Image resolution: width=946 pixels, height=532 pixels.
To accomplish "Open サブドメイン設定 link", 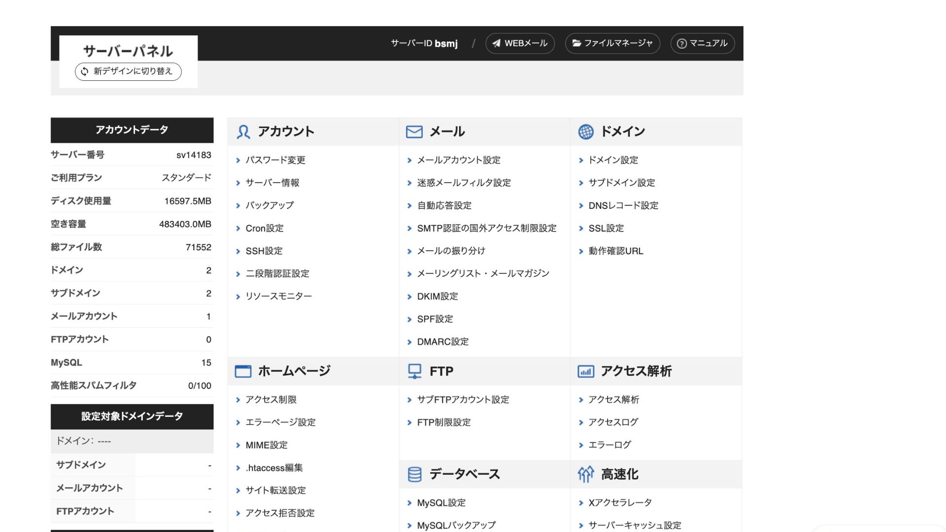I will point(622,183).
